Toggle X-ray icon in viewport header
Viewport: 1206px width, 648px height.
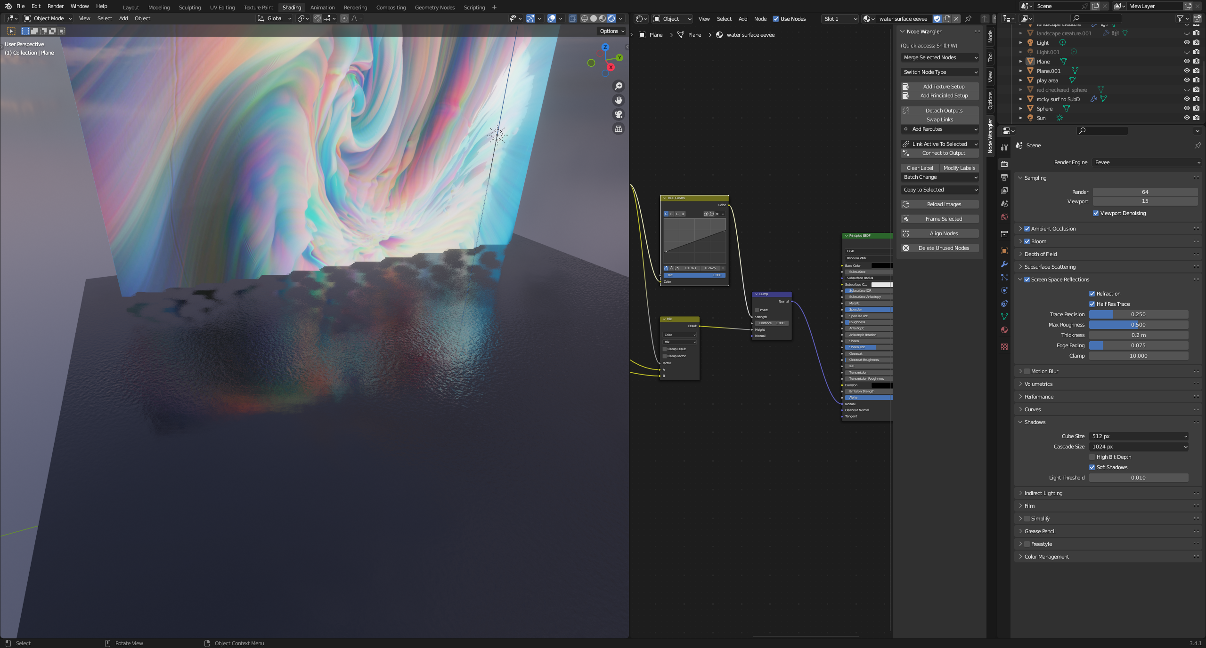(572, 18)
